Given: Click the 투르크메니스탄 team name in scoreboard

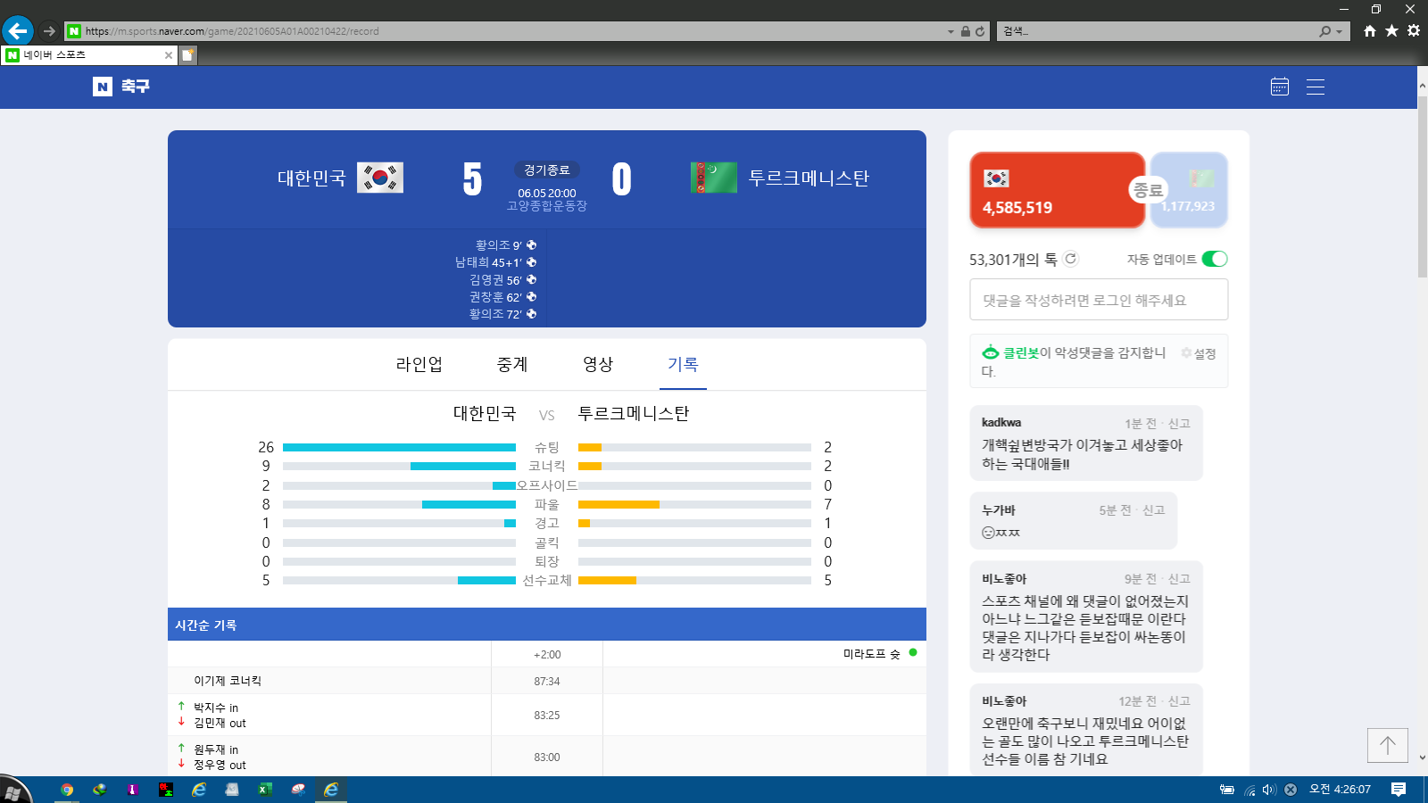Looking at the screenshot, I should [809, 178].
